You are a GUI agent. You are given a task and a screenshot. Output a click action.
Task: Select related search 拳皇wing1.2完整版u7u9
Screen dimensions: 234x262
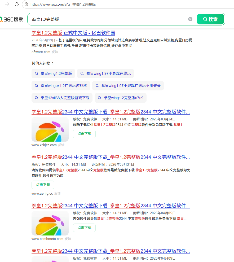point(120,98)
